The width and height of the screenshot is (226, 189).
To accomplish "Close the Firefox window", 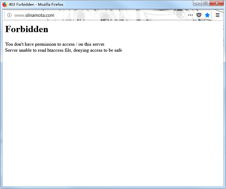I will tap(216, 3).
